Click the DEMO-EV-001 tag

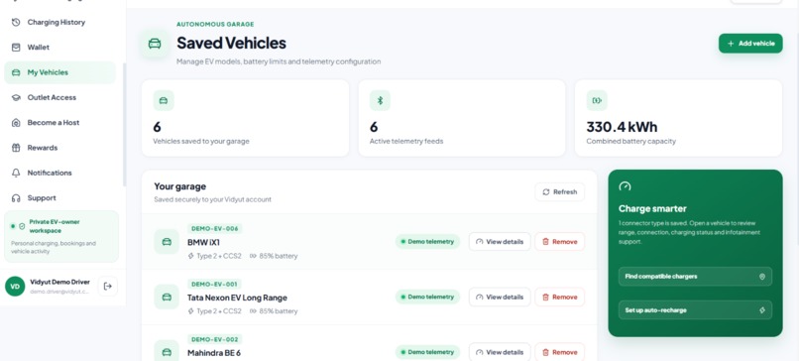[214, 284]
